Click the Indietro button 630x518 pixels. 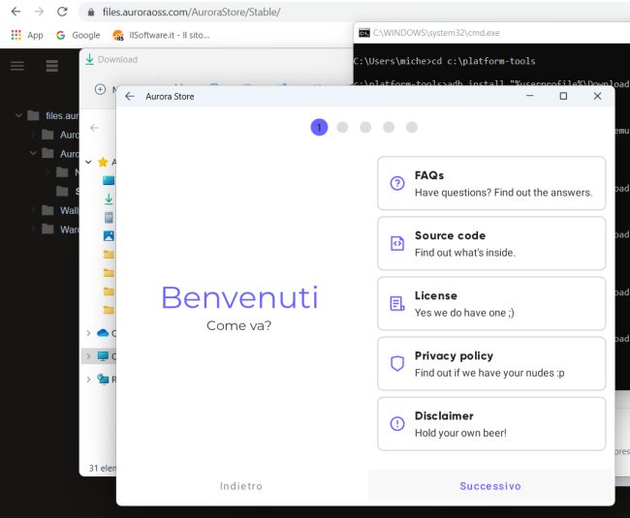(241, 486)
